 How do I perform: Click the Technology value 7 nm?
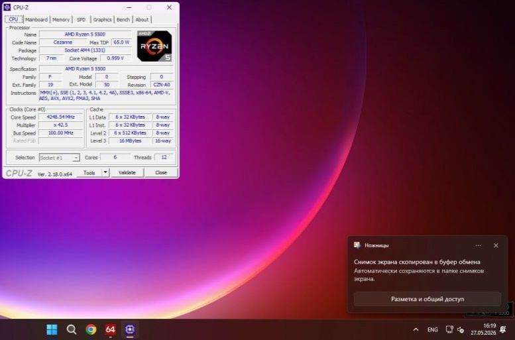pos(51,58)
